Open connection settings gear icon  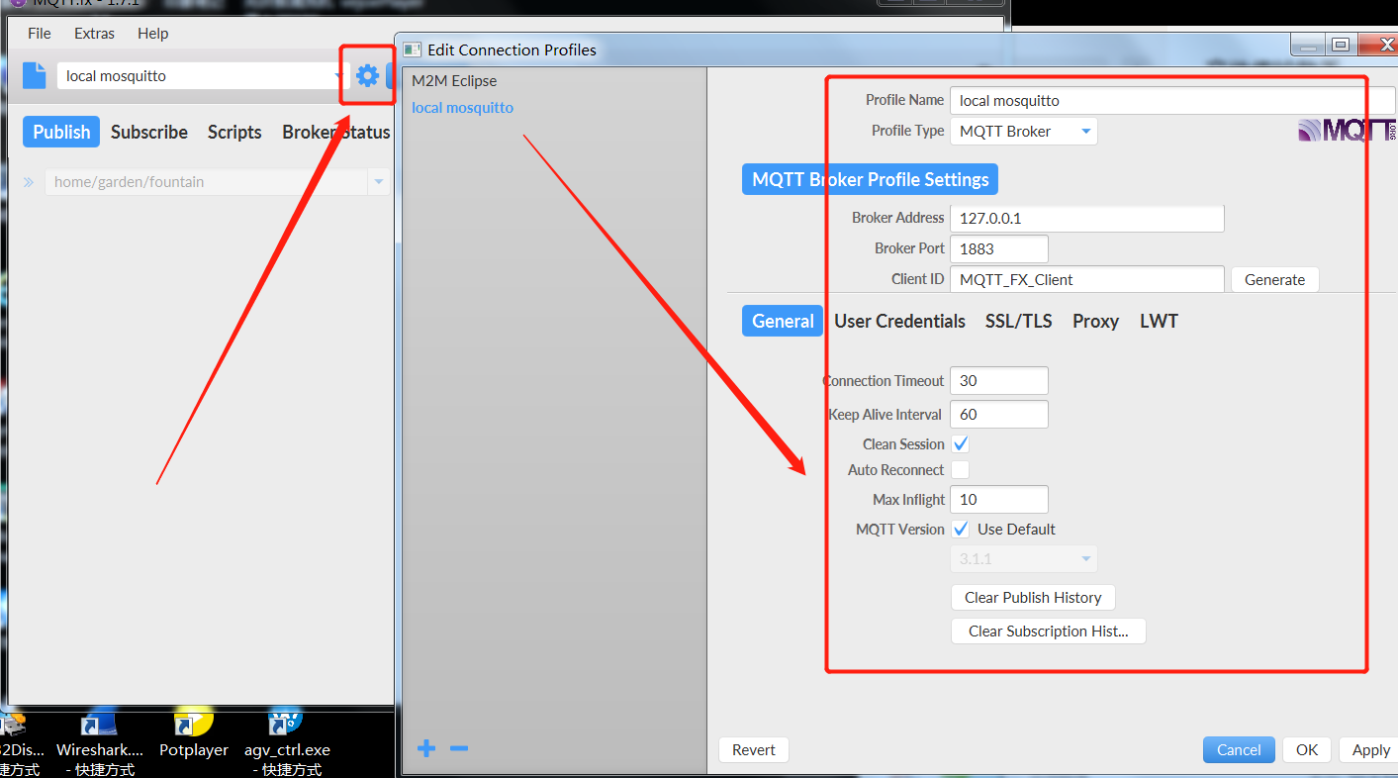[x=367, y=75]
